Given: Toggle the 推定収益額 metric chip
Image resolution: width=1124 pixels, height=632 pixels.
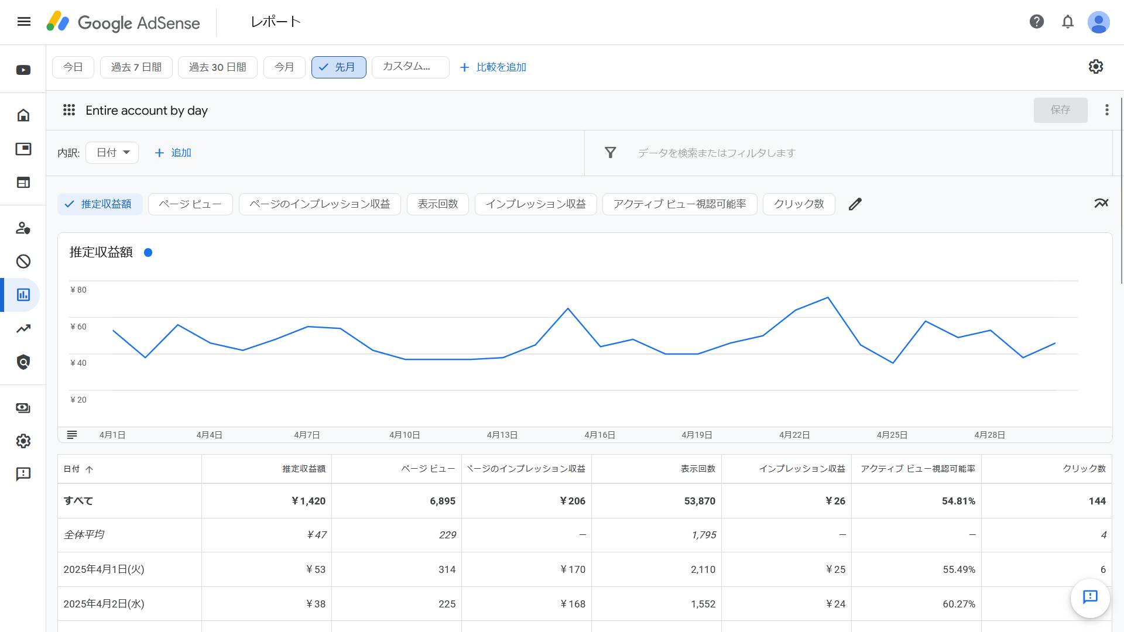Looking at the screenshot, I should point(100,204).
